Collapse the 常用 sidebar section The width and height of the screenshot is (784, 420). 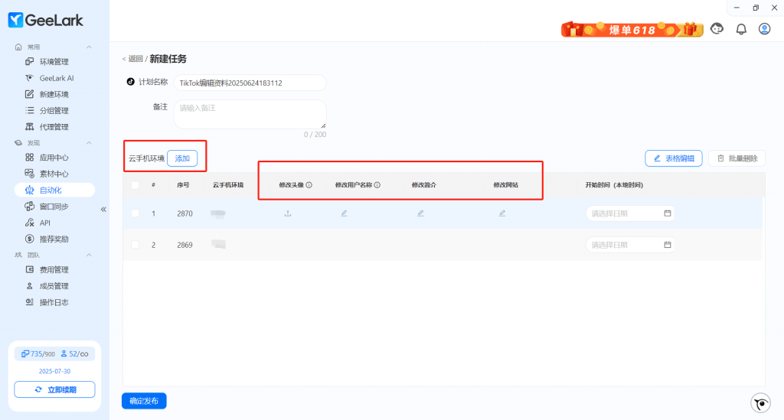[89, 47]
